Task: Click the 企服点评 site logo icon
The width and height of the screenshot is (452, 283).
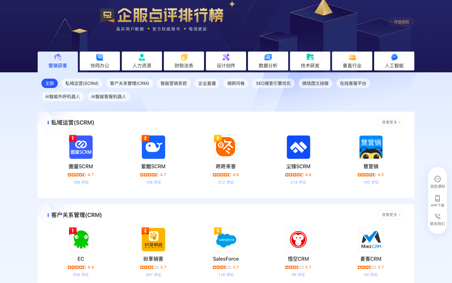Action: [x=107, y=15]
